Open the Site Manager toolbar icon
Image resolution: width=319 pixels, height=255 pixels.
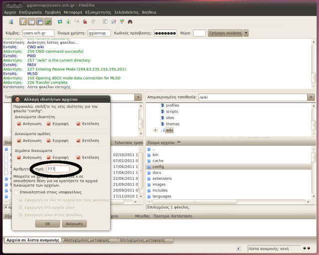pos(10,22)
